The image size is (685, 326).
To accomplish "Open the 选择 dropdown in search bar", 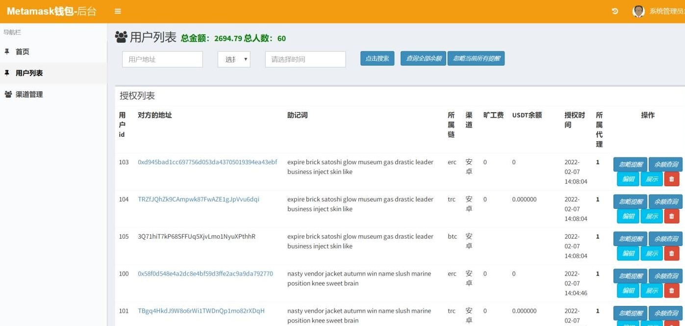I will [234, 59].
